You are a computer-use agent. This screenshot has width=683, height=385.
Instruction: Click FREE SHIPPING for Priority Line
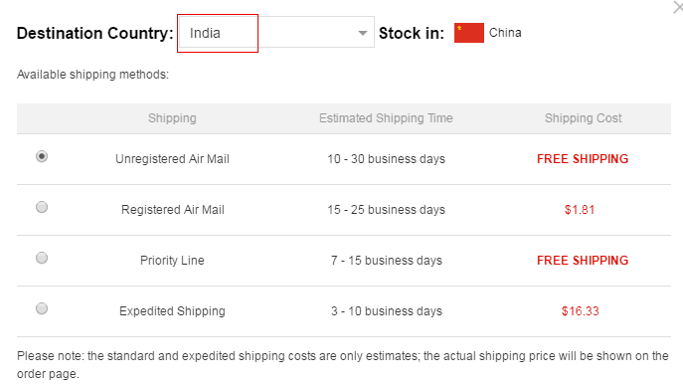pyautogui.click(x=583, y=261)
